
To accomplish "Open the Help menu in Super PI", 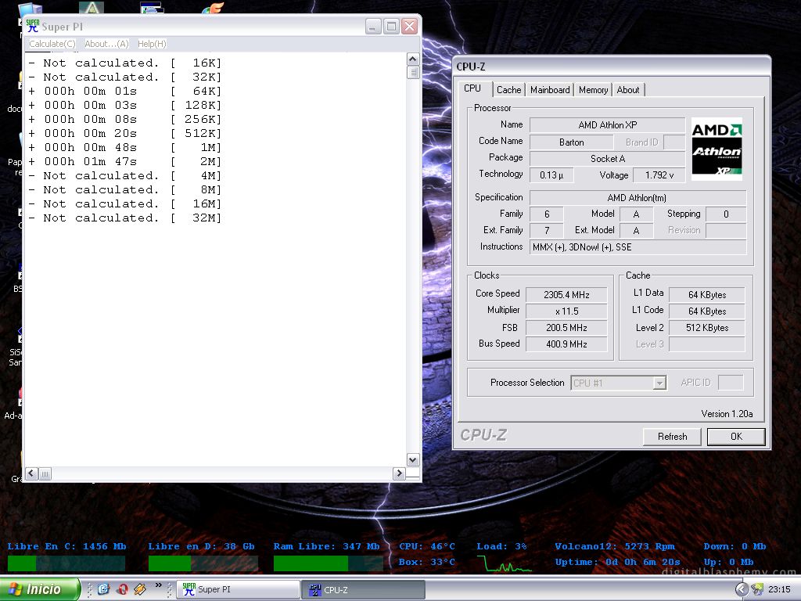I will tap(152, 44).
